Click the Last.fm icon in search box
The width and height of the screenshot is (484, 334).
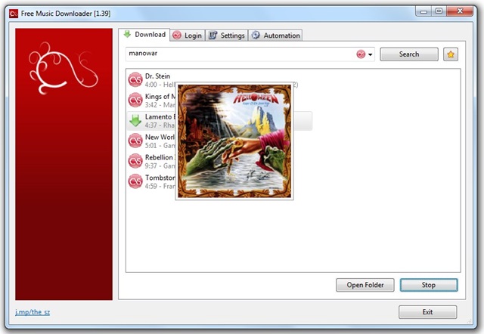coord(361,54)
